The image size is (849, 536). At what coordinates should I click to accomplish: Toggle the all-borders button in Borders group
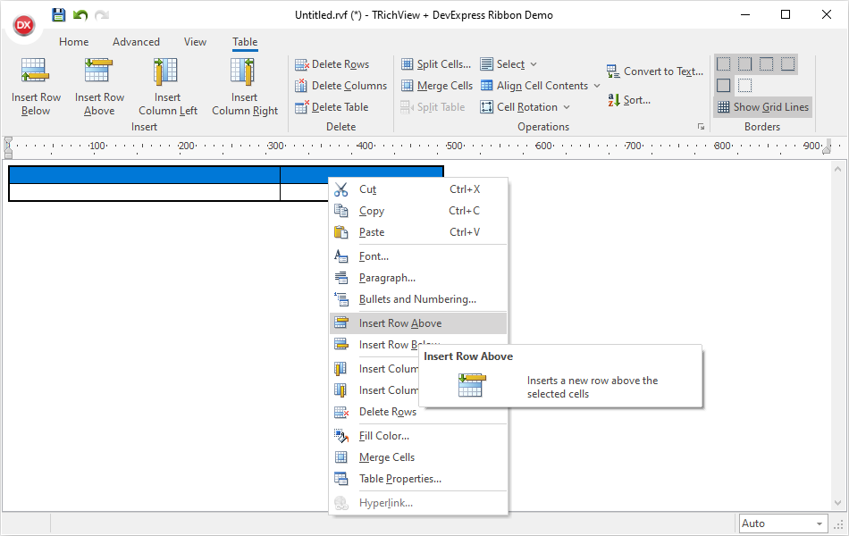click(x=723, y=86)
